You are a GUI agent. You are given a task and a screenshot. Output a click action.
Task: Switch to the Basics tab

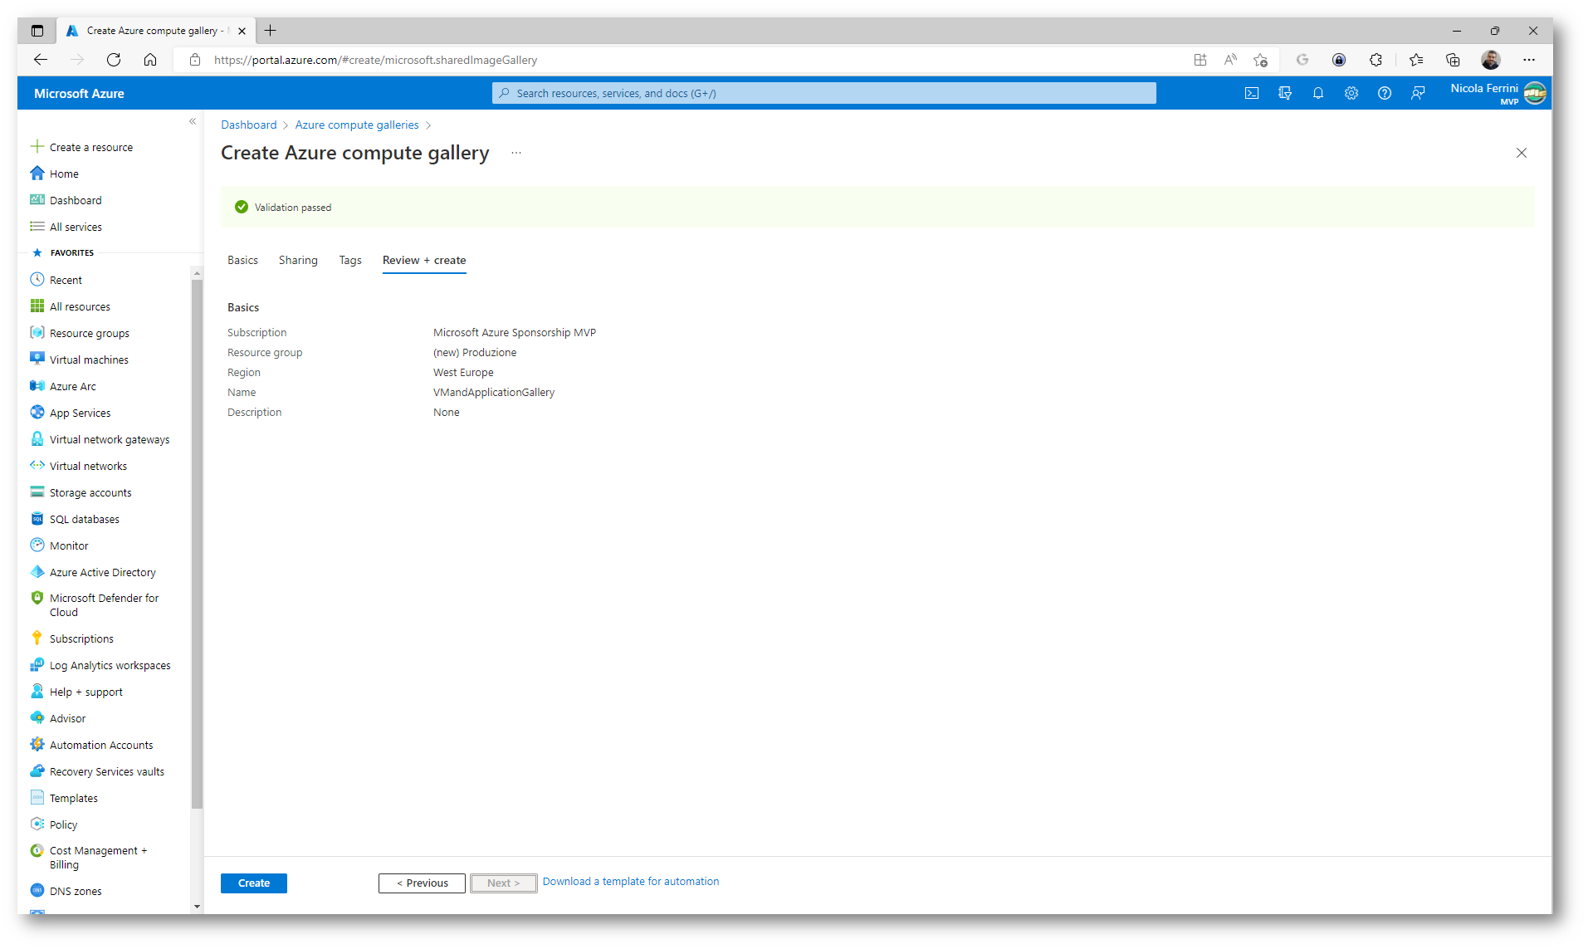click(242, 260)
